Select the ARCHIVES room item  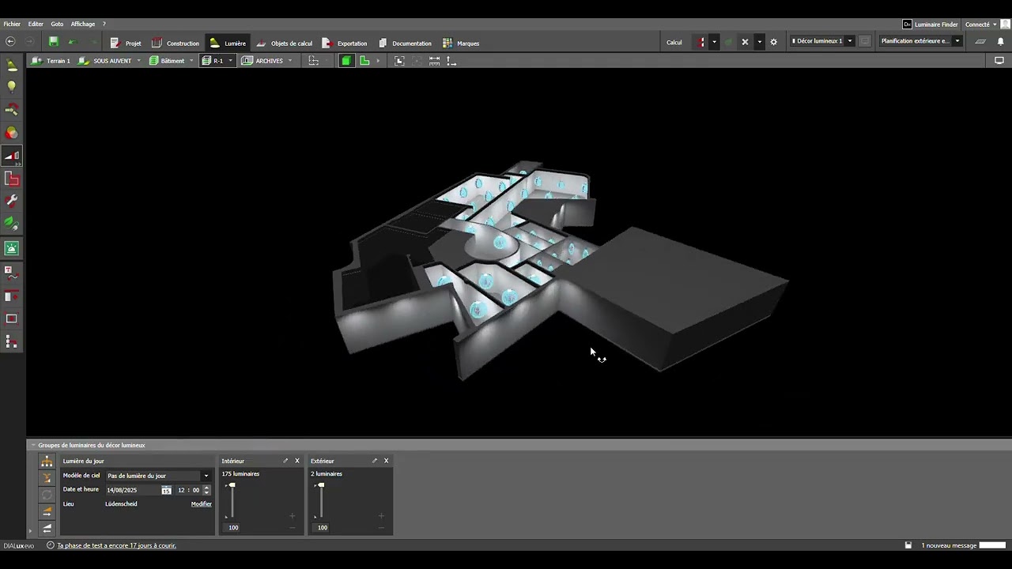262,61
